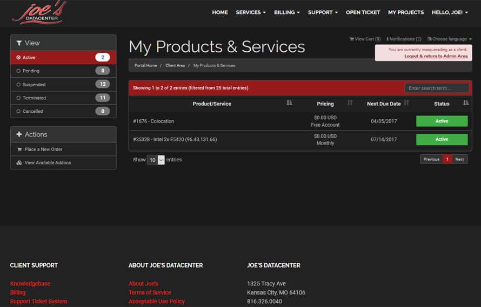Open Notifications (2)
Image resolution: width=481 pixels, height=307 pixels.
(x=404, y=39)
